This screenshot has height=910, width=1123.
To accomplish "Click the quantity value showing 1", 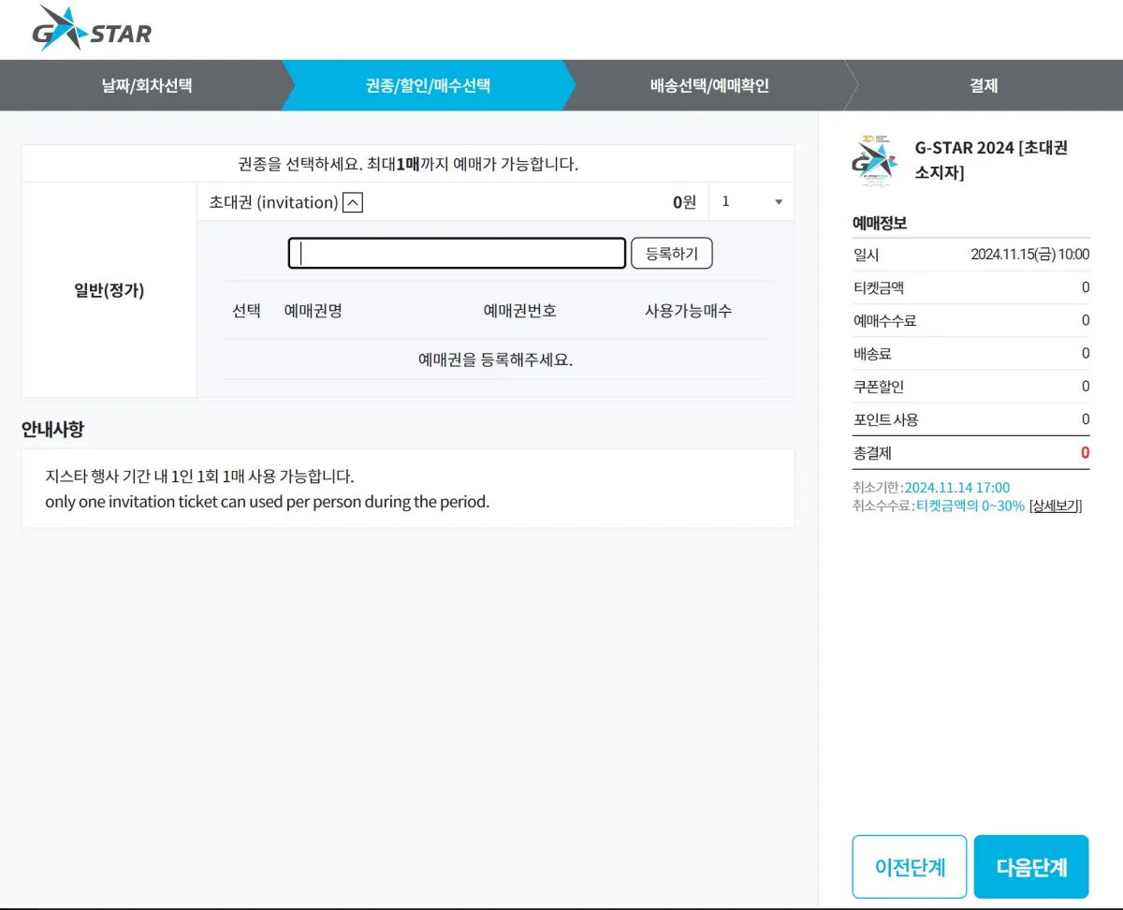I will pyautogui.click(x=725, y=201).
